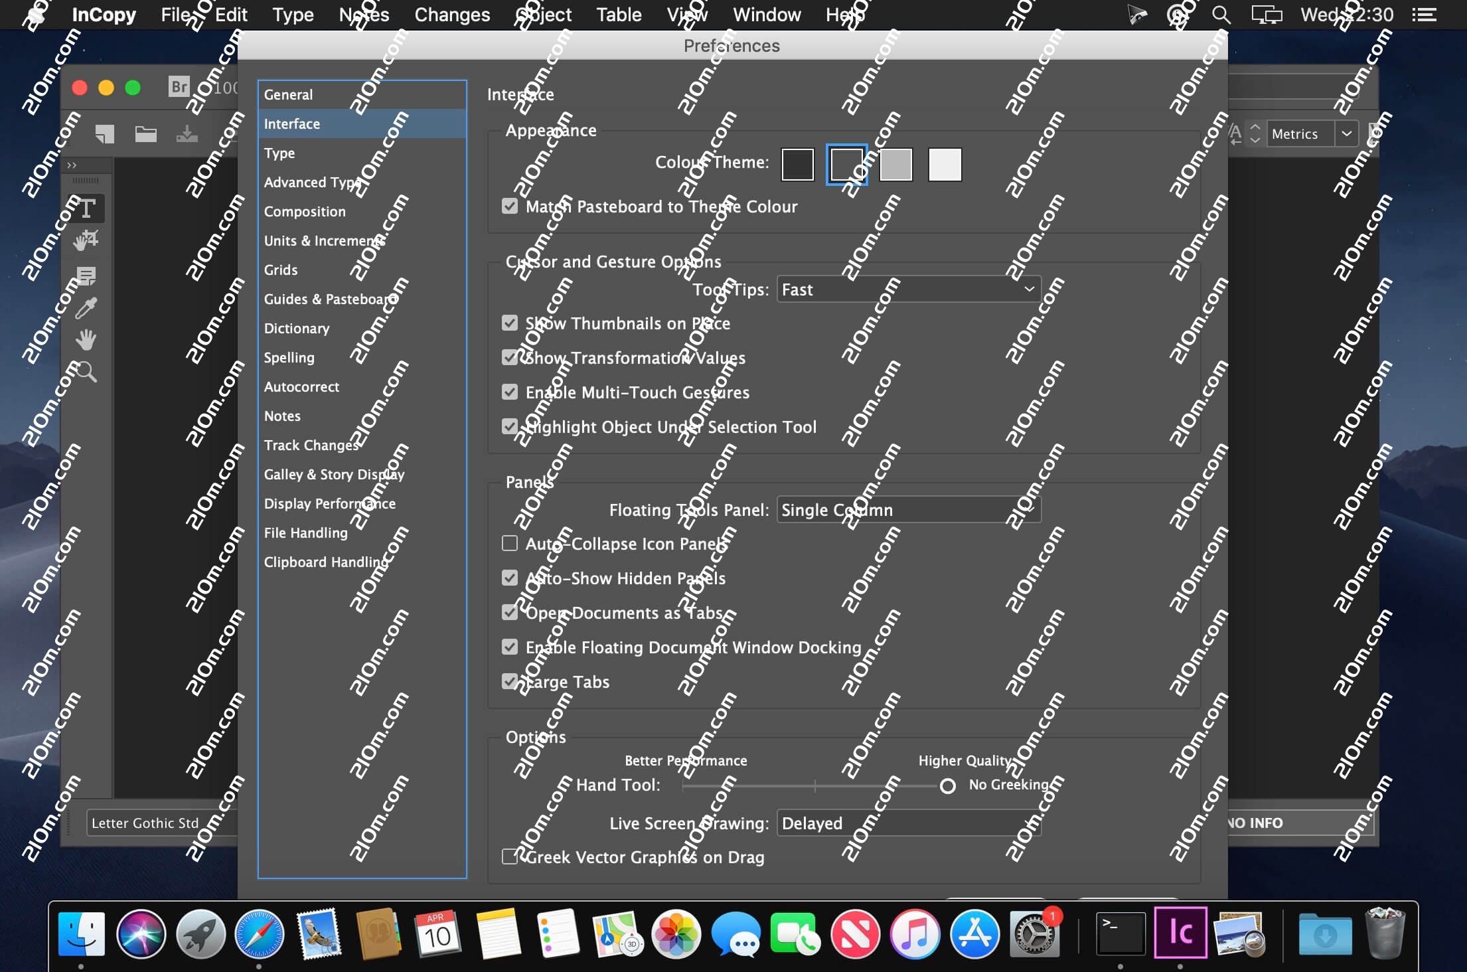Toggle Match Pasteboard to Theme Colour
1467x972 pixels.
click(x=510, y=206)
